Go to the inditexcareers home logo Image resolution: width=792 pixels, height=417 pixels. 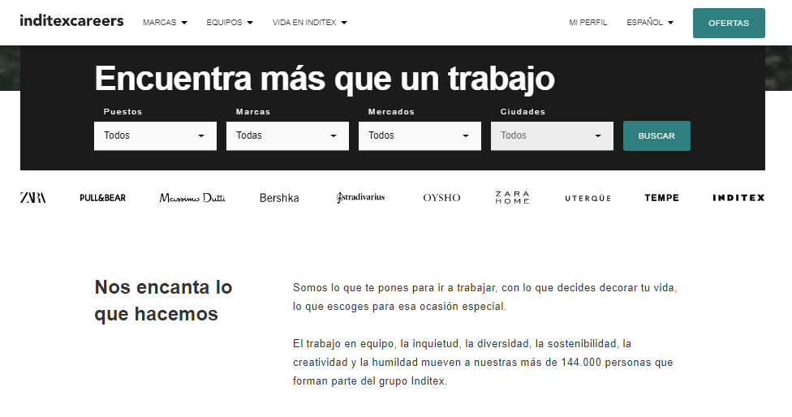tap(71, 21)
